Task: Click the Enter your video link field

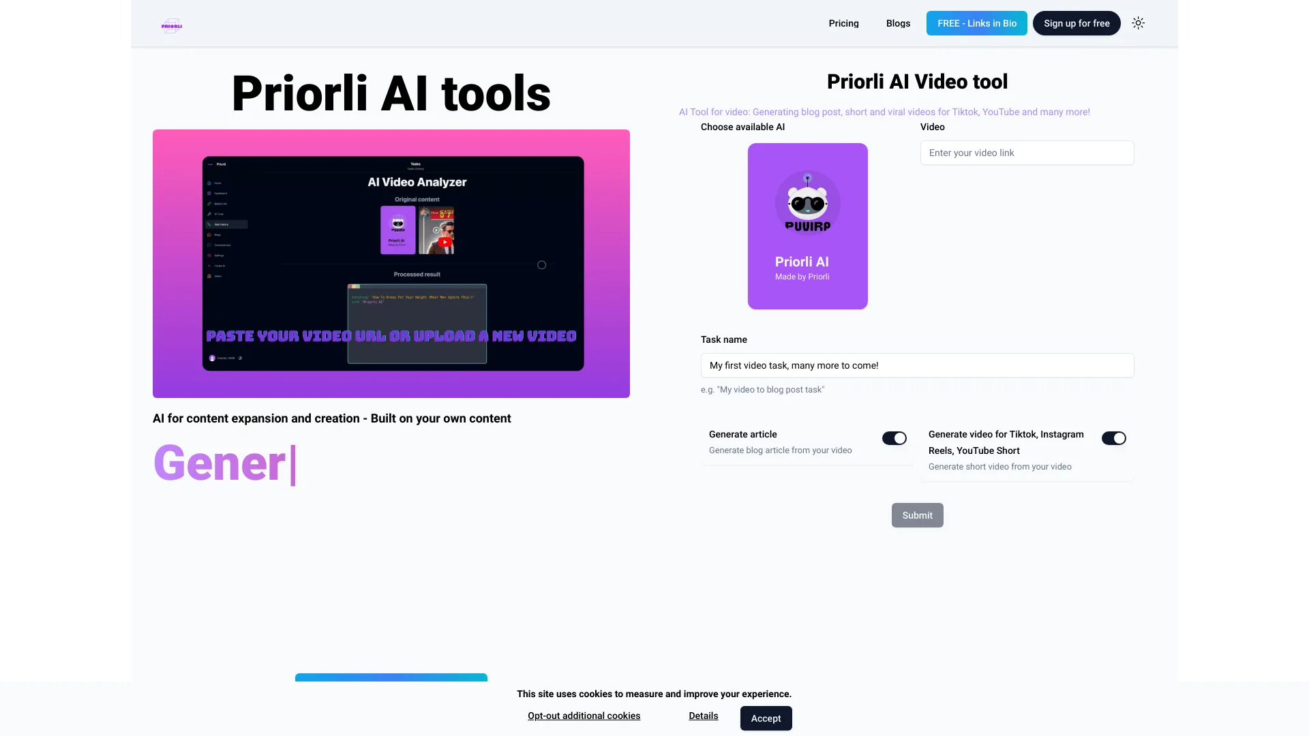Action: point(1027,153)
